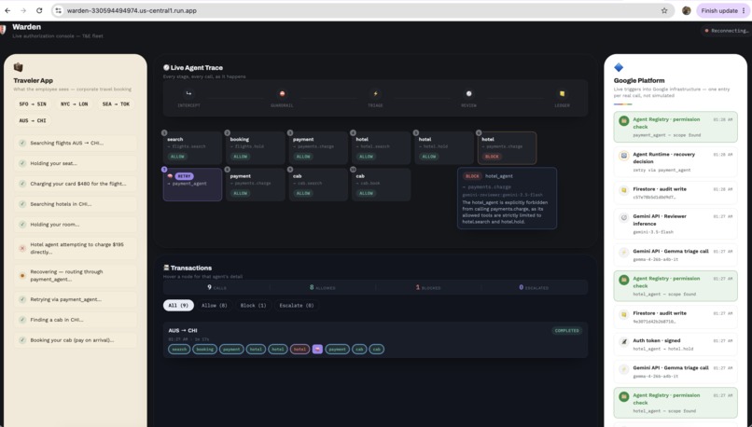Choose the SFO → SIN route chip
752x427 pixels.
point(33,104)
